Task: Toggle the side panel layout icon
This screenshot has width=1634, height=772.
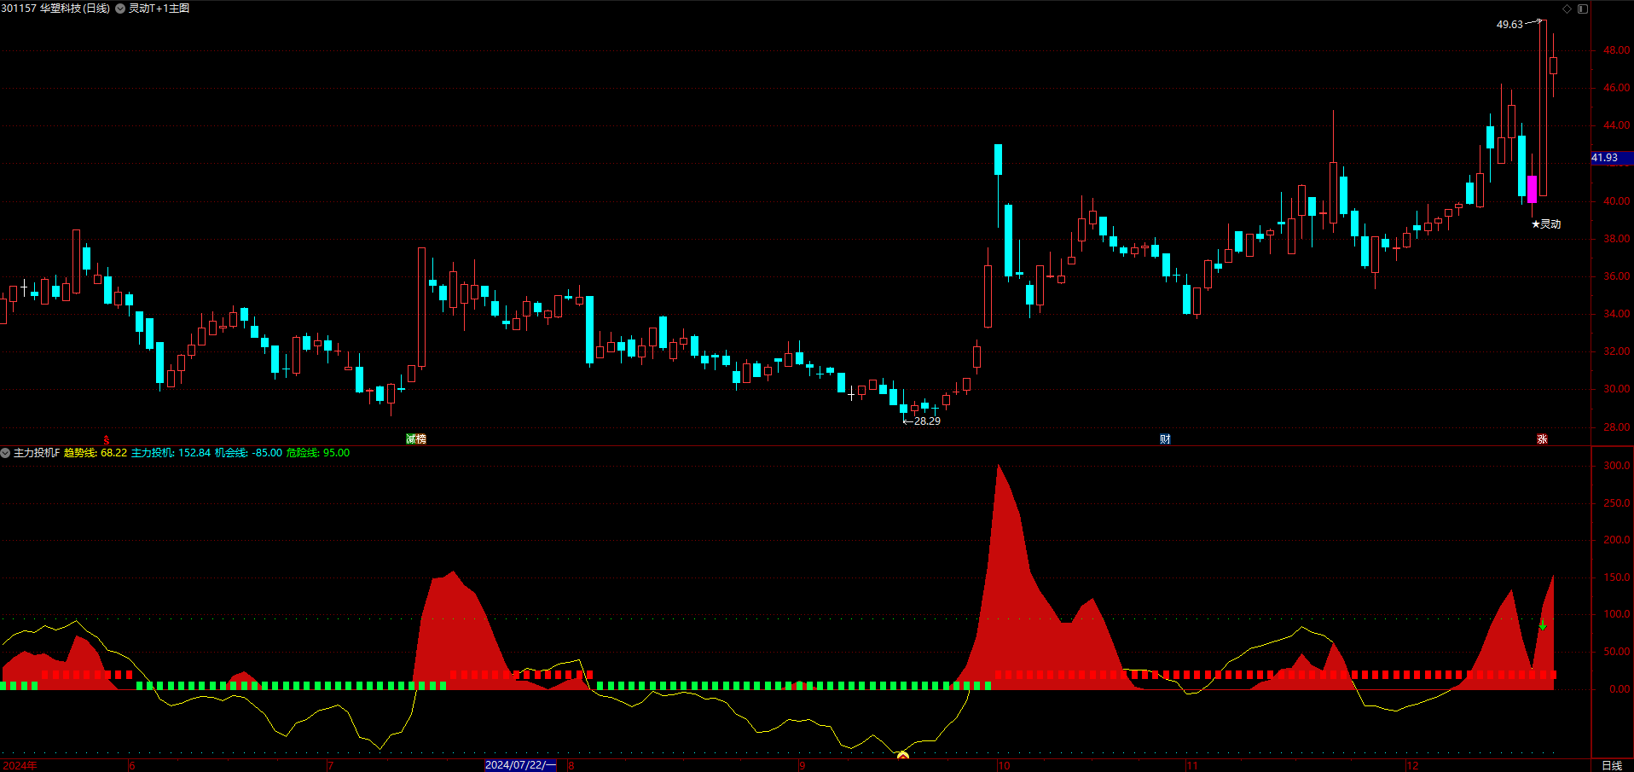Action: pos(1583,9)
